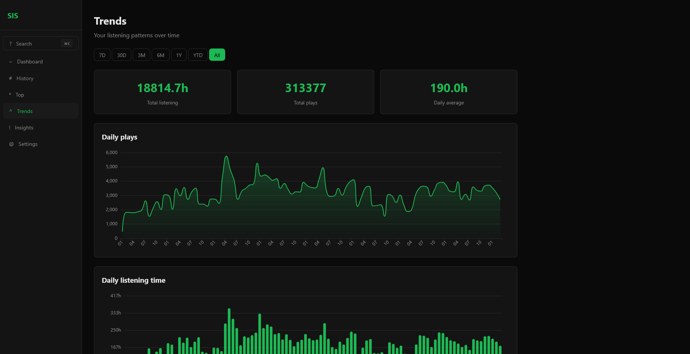Click the highest peak in Daily plays chart
Image resolution: width=690 pixels, height=354 pixels.
coord(226,156)
